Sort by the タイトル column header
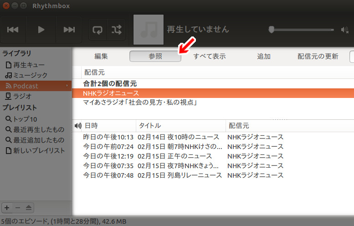 (181, 126)
